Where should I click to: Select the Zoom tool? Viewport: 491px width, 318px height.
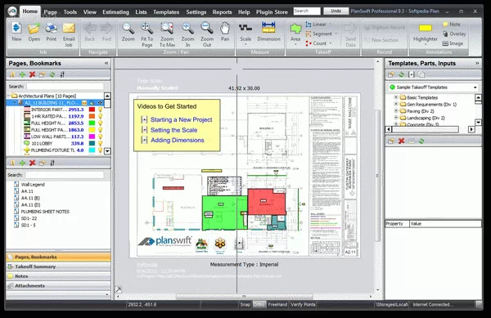pyautogui.click(x=128, y=28)
